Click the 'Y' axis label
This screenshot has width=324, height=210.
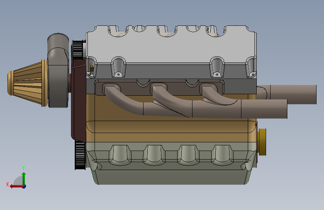click(x=24, y=168)
